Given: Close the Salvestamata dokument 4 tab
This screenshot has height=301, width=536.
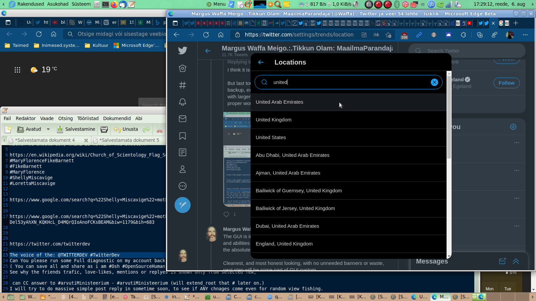Looking at the screenshot, I should coord(86,140).
